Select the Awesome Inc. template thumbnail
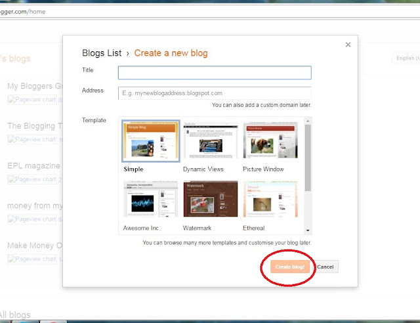Image resolution: width=420 pixels, height=323 pixels. point(151,199)
